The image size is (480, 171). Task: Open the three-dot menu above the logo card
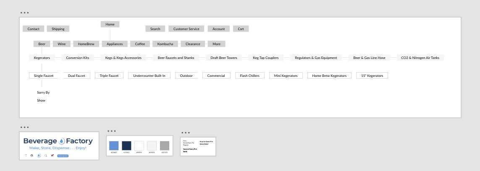24,128
